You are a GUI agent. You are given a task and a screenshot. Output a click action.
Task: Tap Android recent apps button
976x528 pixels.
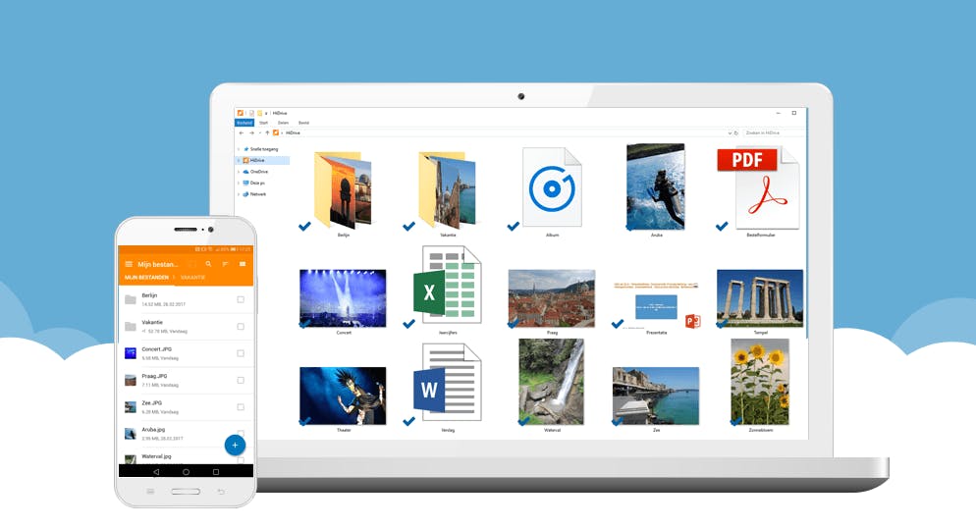pyautogui.click(x=216, y=472)
